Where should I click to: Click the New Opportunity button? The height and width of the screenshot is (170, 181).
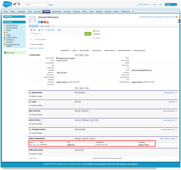click(x=80, y=92)
